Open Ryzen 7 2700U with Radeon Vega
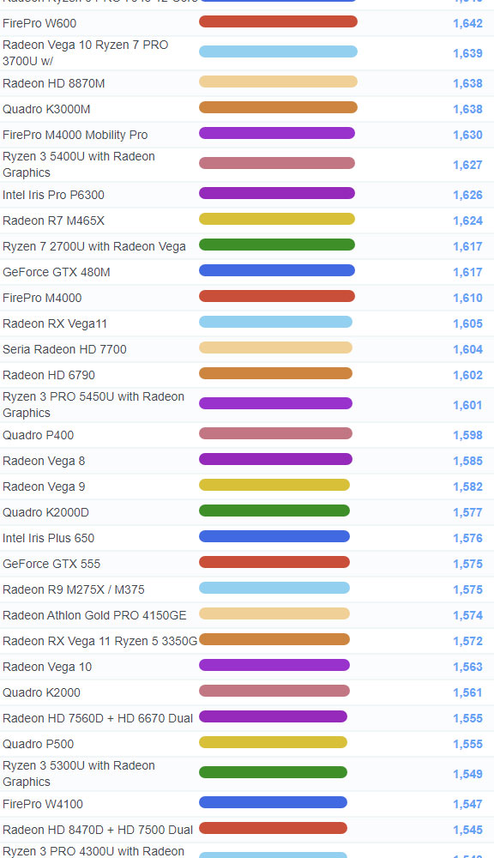Screen dimensions: 494x858 coord(94,247)
